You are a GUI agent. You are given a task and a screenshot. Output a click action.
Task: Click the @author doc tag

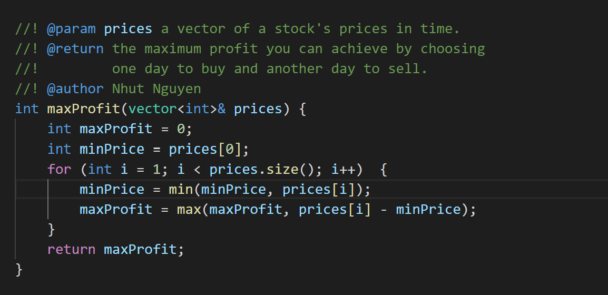pyautogui.click(x=75, y=88)
